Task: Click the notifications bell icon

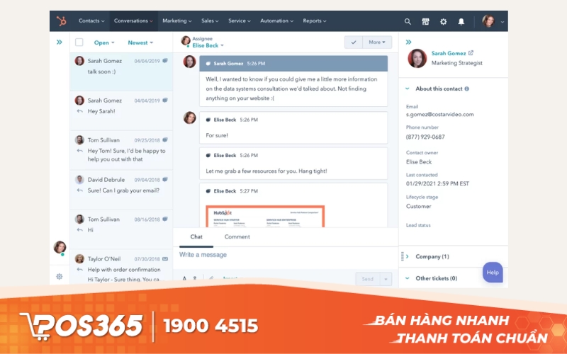Action: (461, 21)
